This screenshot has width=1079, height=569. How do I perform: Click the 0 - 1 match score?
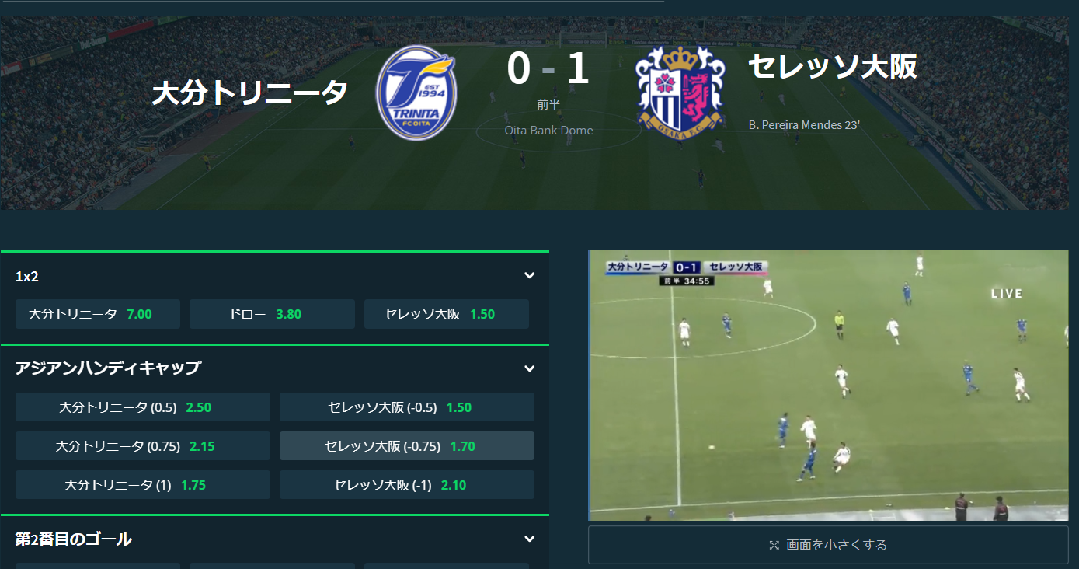pyautogui.click(x=548, y=68)
